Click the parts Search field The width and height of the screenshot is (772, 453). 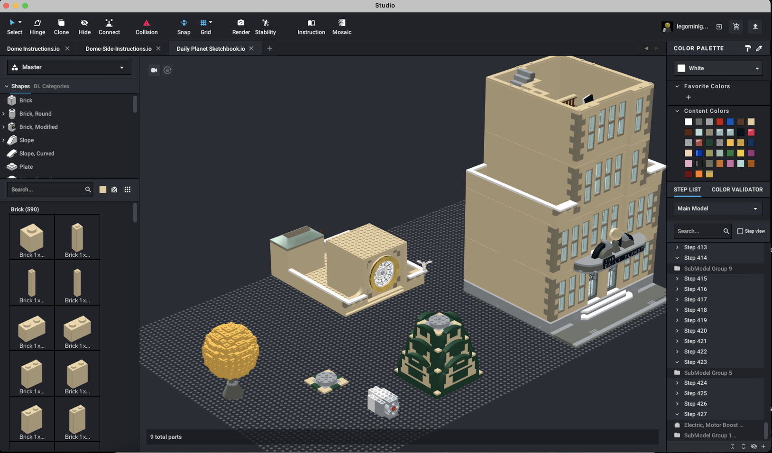(x=46, y=190)
